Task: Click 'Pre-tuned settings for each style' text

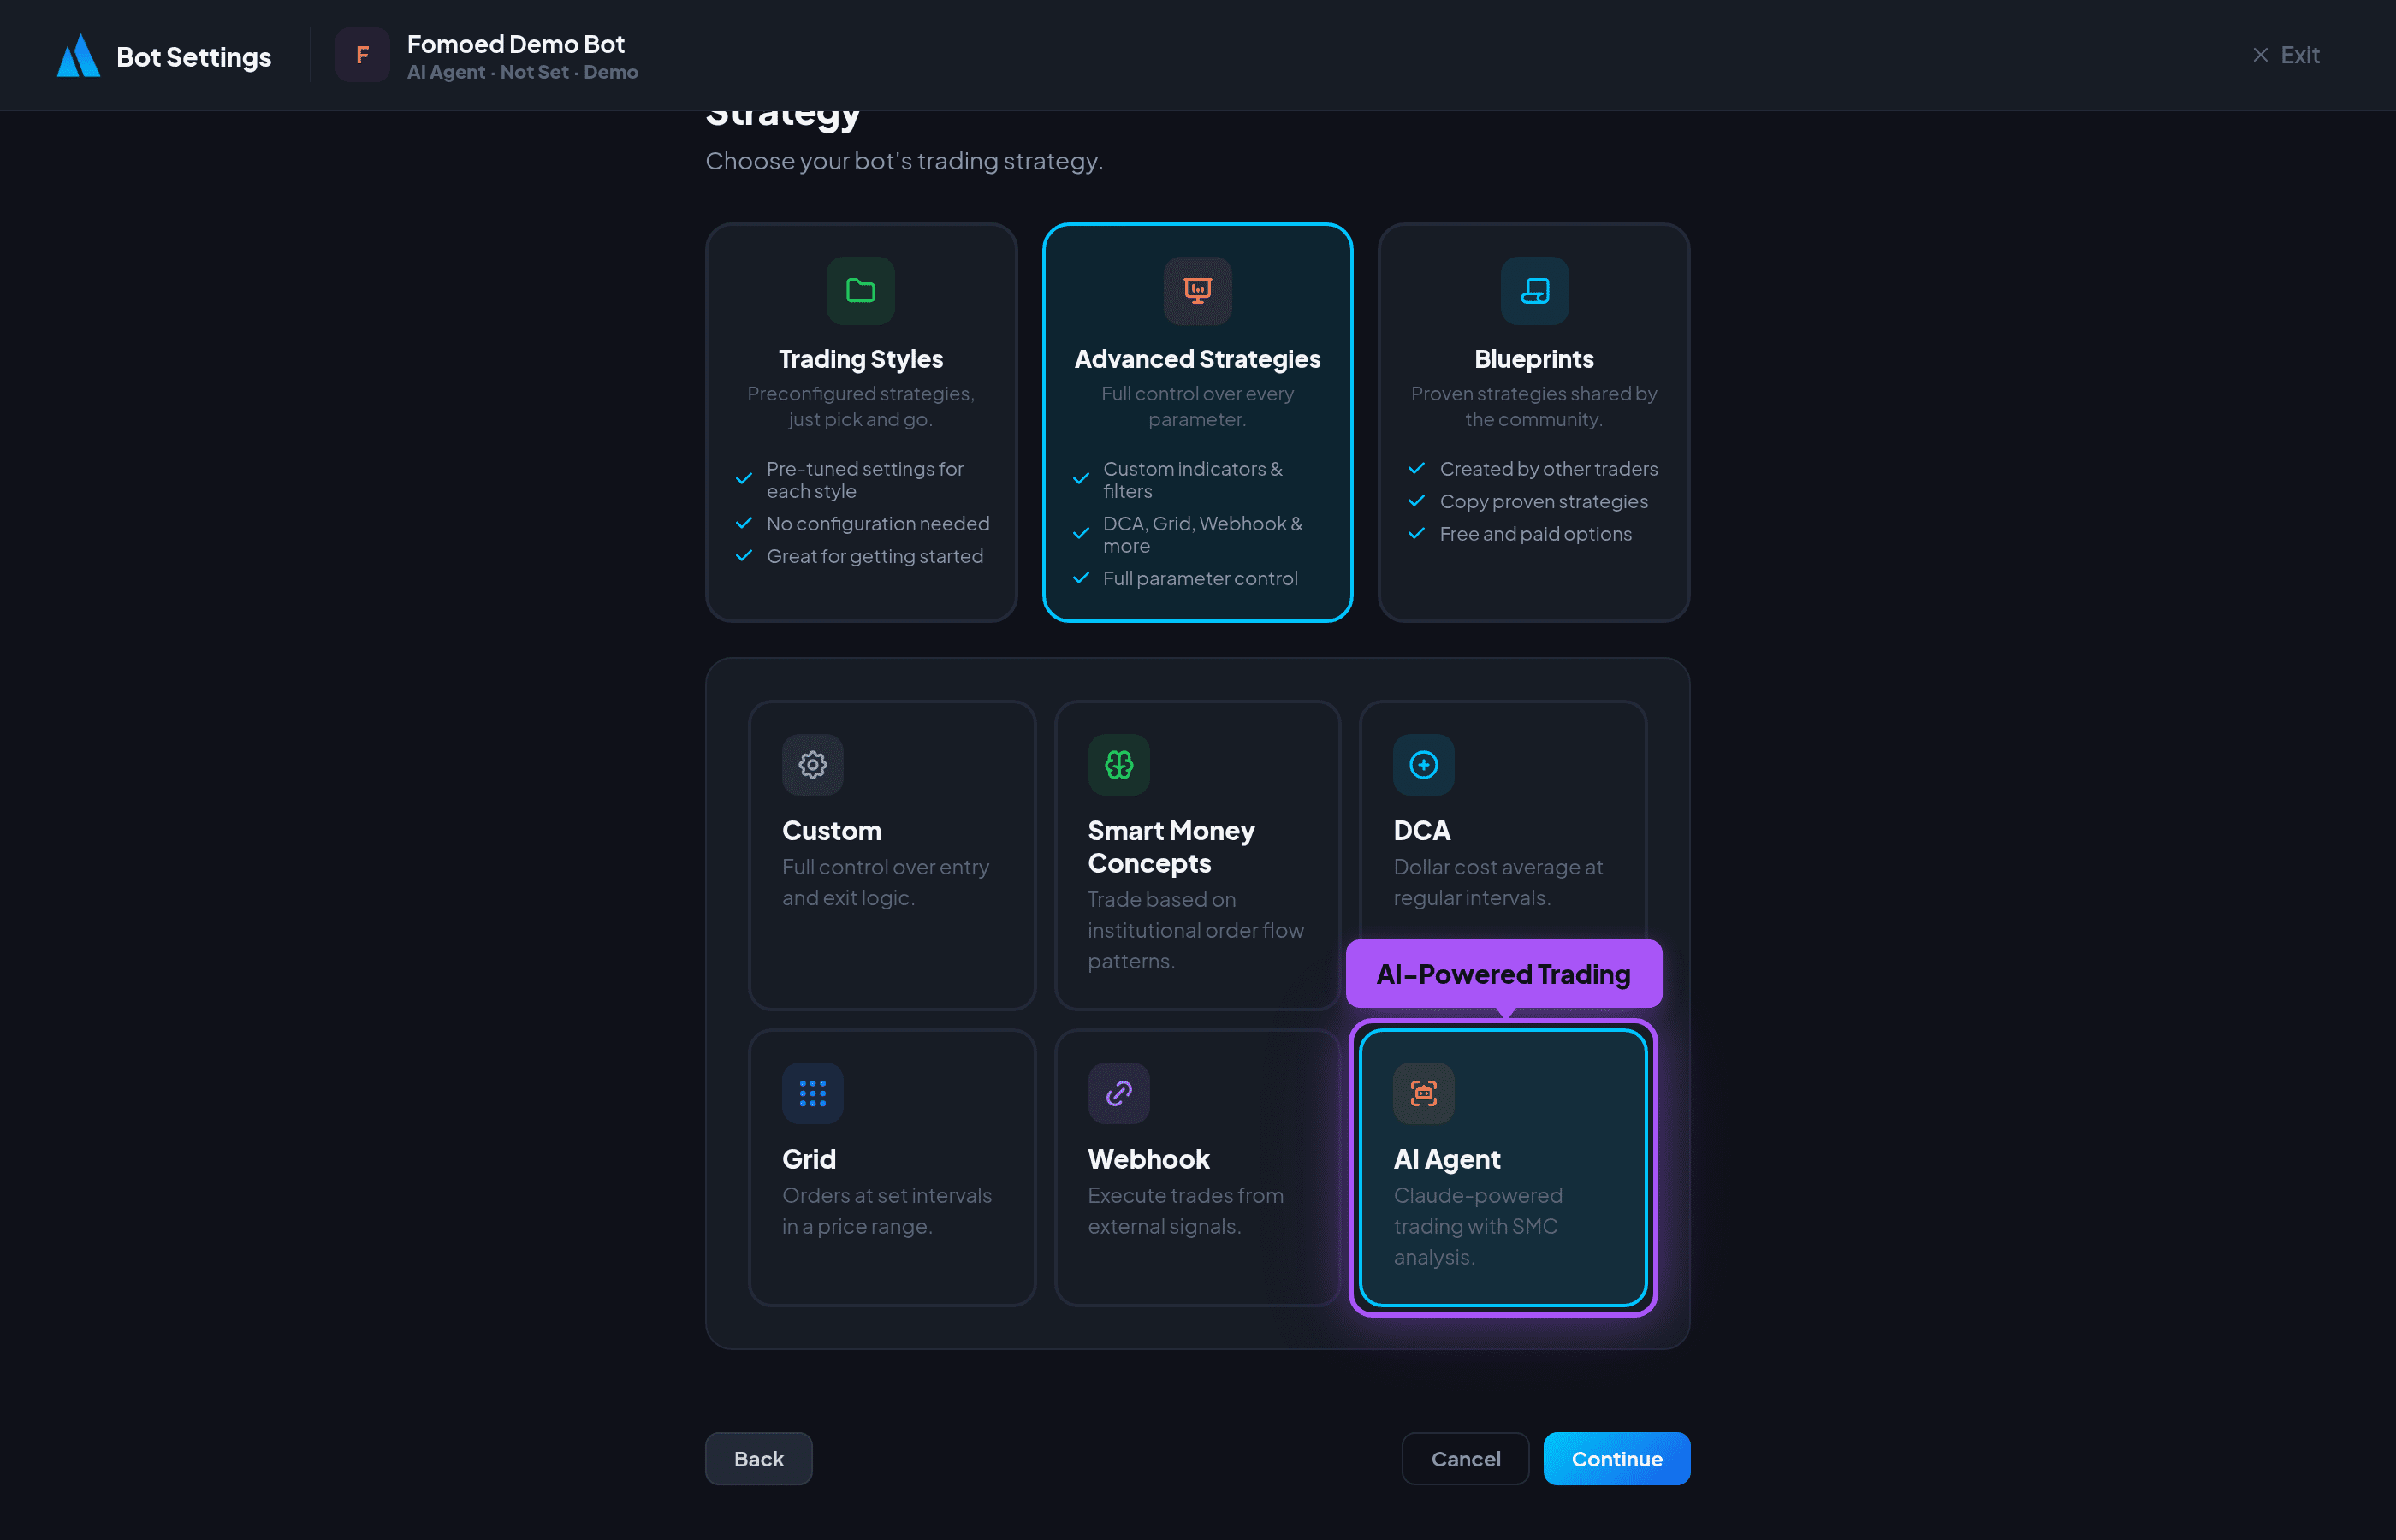Action: tap(865, 479)
